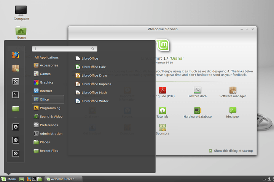This screenshot has height=182, width=274.
Task: Open Sponsors in Welcome Screen
Action: coord(162,130)
